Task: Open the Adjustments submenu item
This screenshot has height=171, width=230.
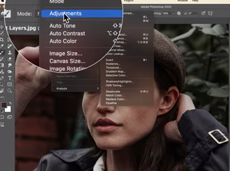Action: coord(82,13)
